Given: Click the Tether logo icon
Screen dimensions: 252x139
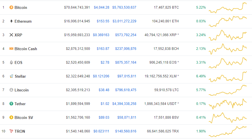Looking at the screenshot, I should tap(12, 104).
